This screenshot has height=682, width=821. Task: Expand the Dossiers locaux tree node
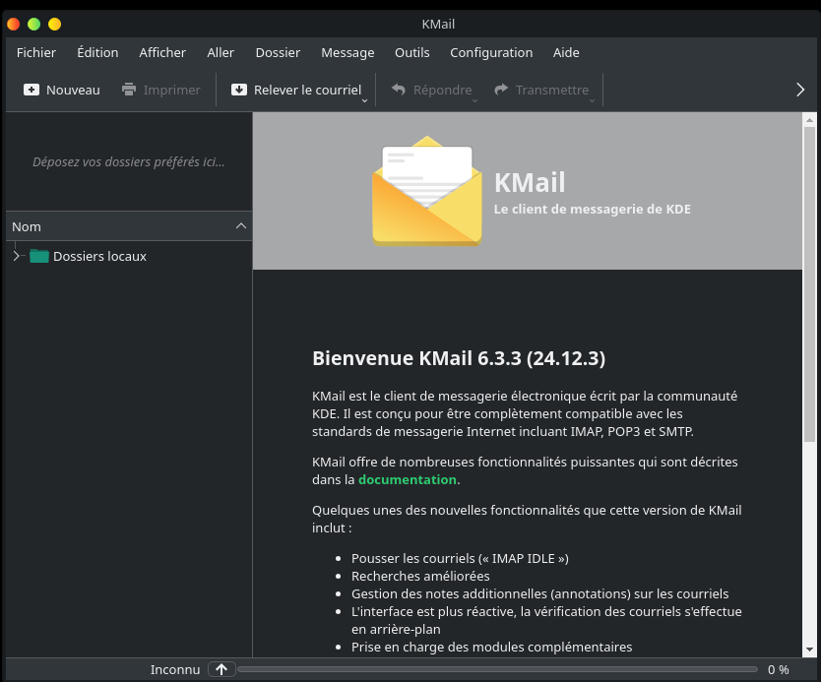coord(16,256)
